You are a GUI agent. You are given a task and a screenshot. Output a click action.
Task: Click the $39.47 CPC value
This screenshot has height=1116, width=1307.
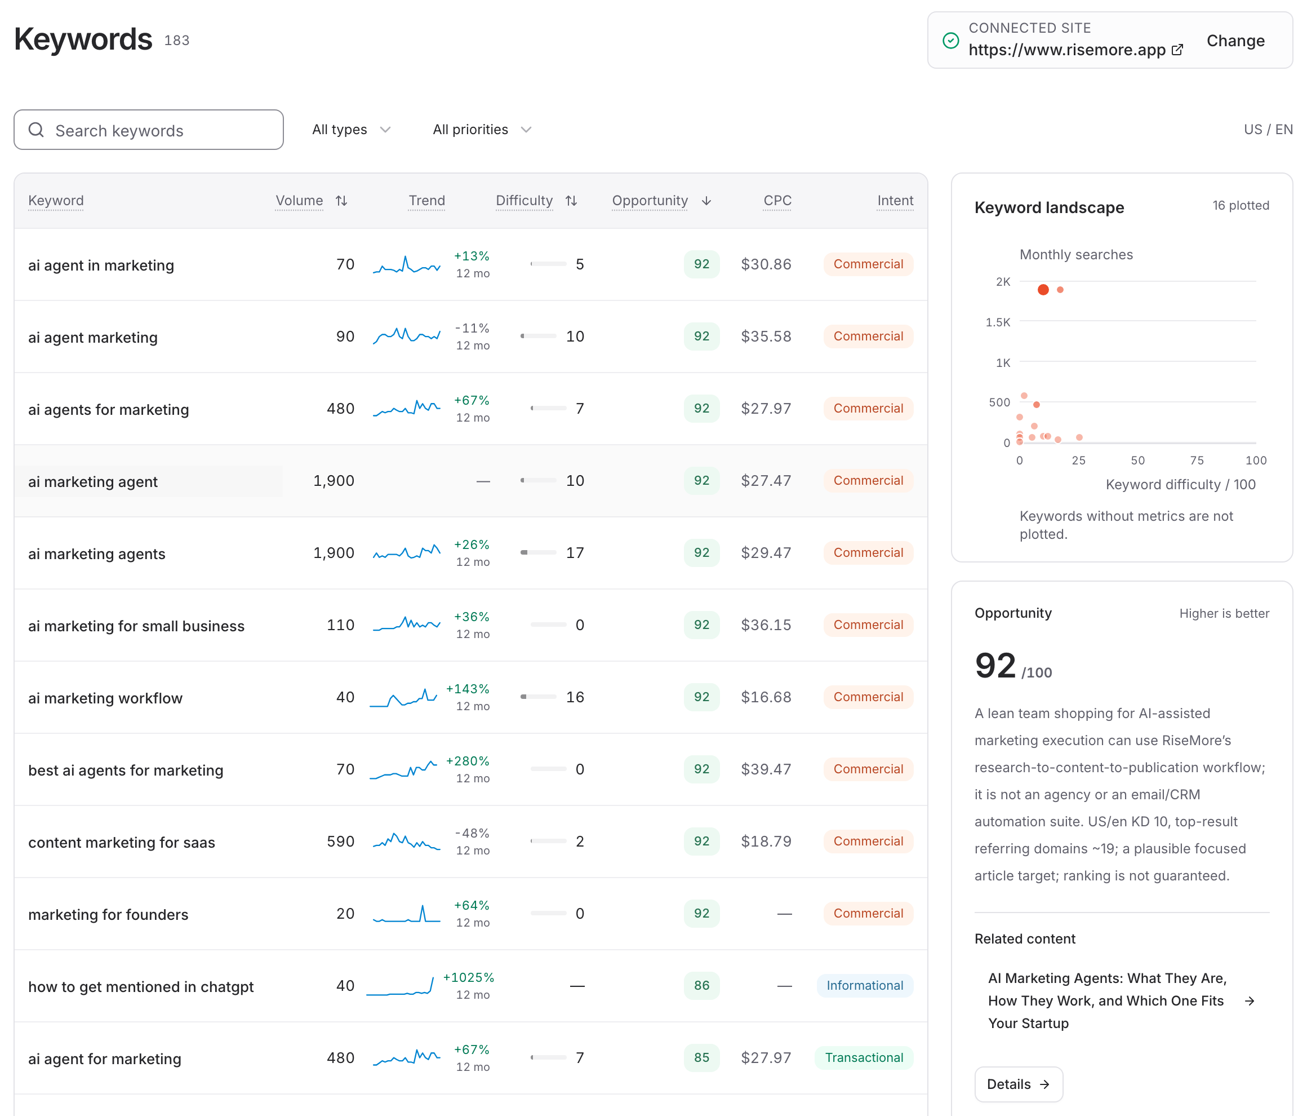click(766, 769)
